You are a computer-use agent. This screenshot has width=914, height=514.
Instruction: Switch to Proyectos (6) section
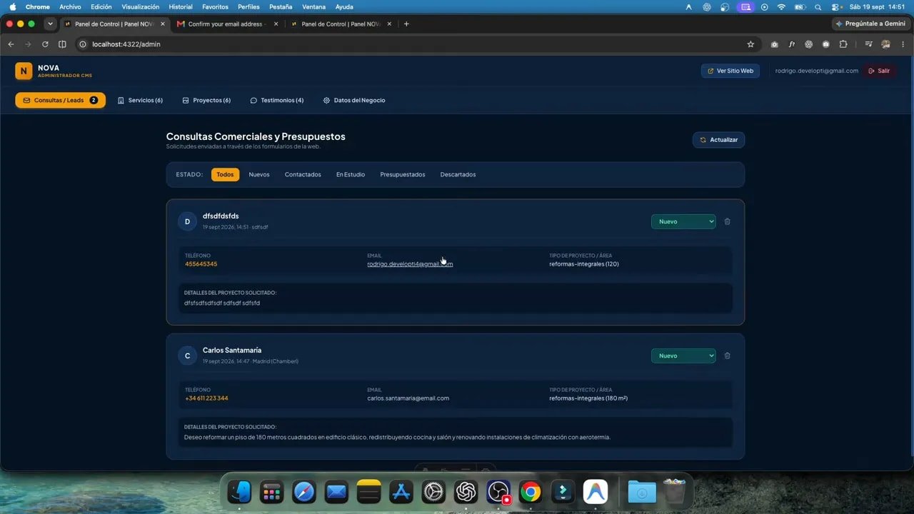click(x=206, y=101)
